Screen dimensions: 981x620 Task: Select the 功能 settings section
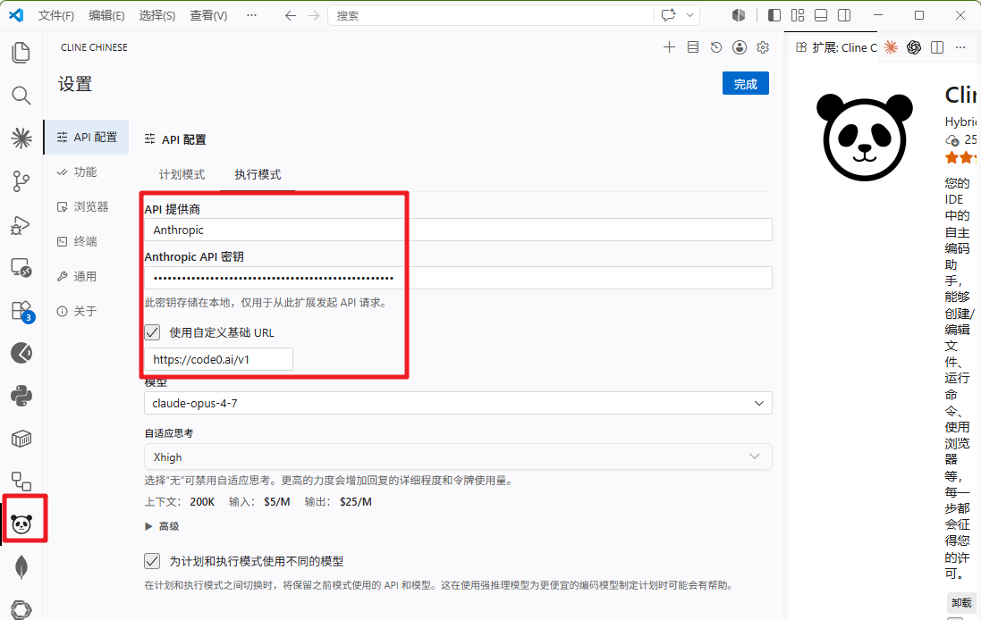tap(87, 172)
